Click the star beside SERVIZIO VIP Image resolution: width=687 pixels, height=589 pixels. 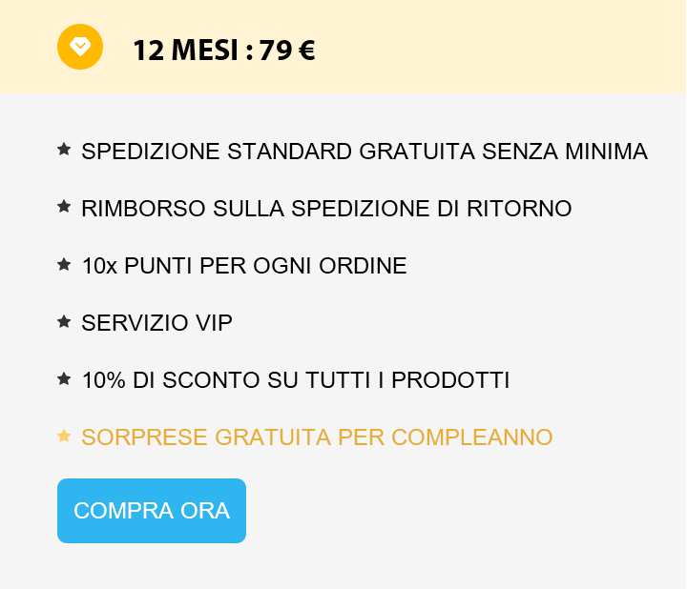(x=64, y=321)
